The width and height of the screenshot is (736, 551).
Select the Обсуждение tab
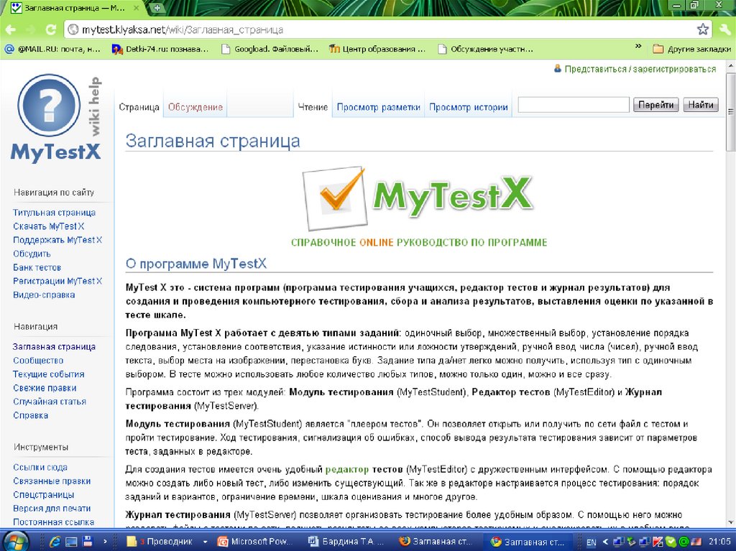195,107
